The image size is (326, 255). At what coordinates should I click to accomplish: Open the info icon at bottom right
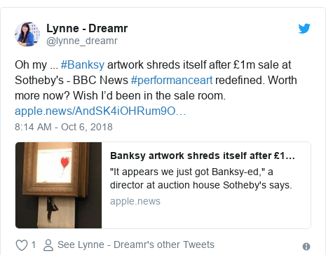point(306,247)
